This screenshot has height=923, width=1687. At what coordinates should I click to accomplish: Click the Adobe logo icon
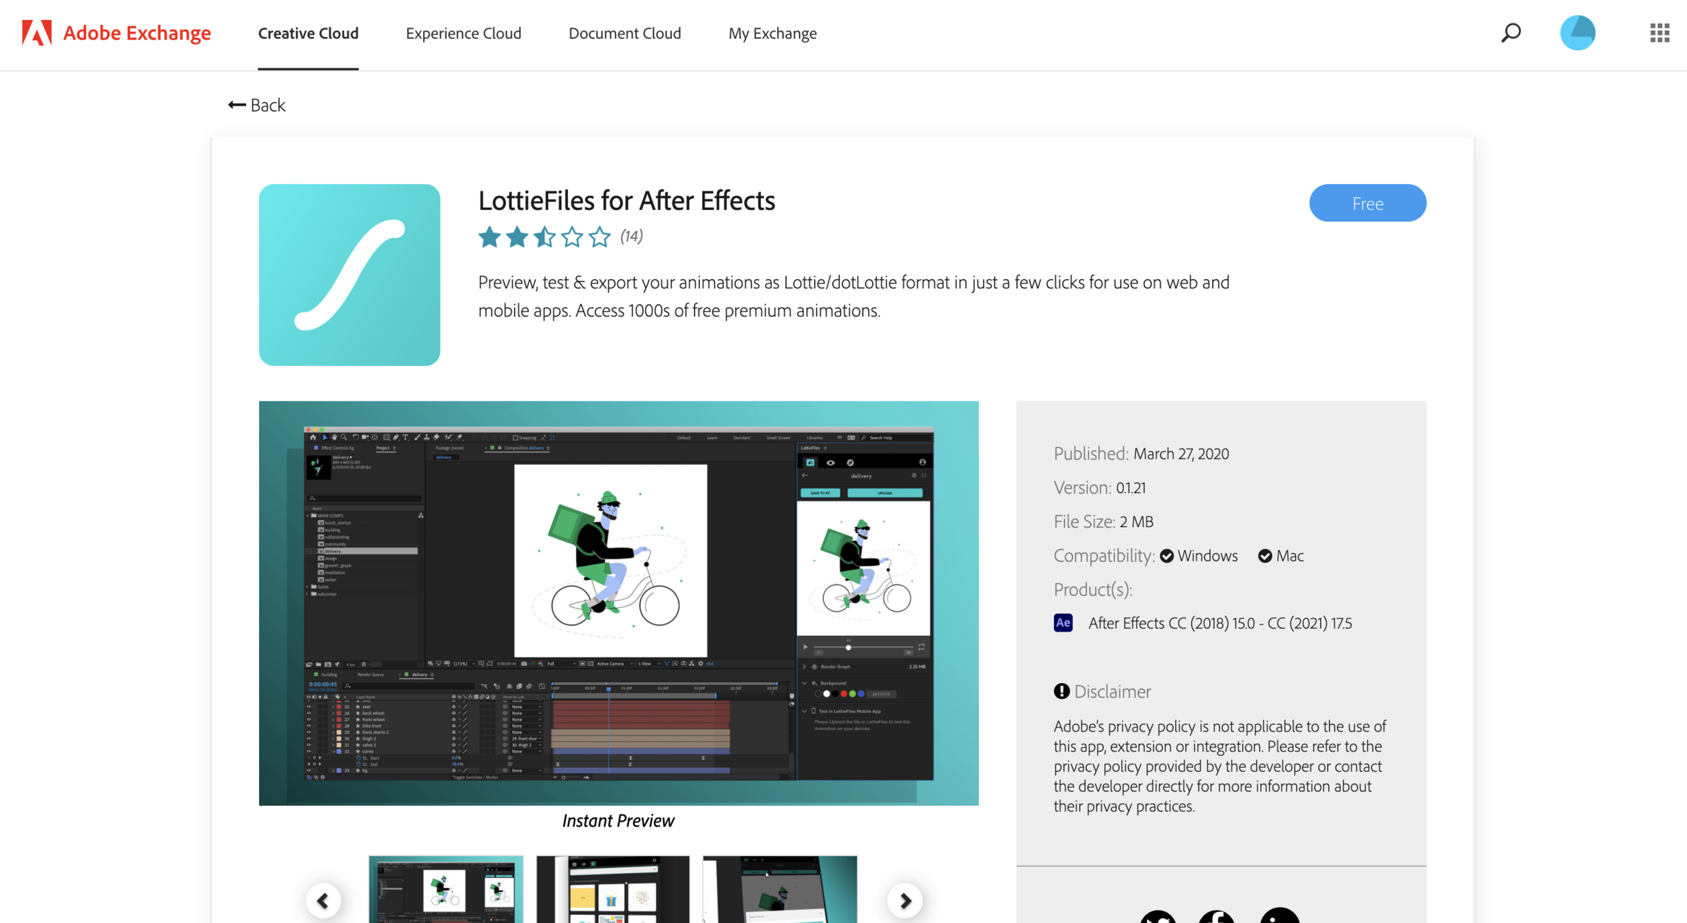click(37, 32)
